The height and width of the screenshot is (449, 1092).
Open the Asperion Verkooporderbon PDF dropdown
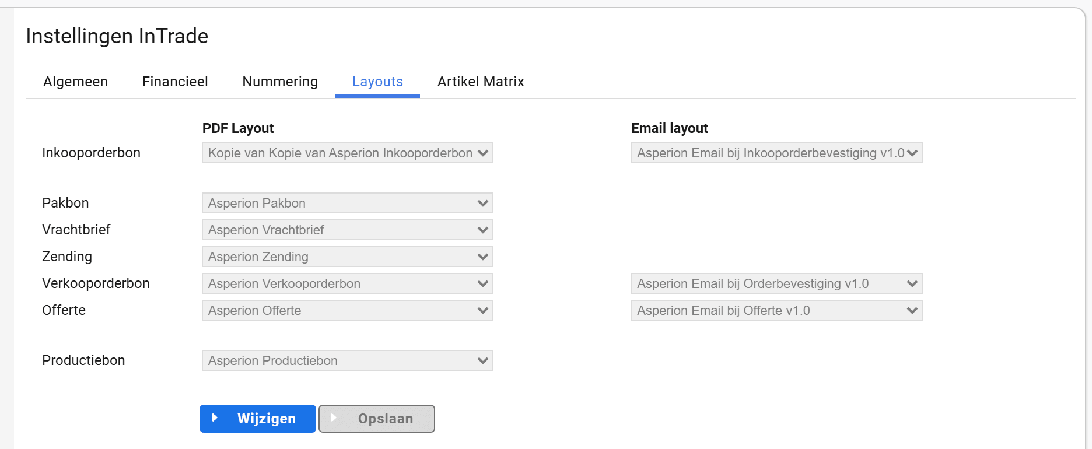(348, 283)
